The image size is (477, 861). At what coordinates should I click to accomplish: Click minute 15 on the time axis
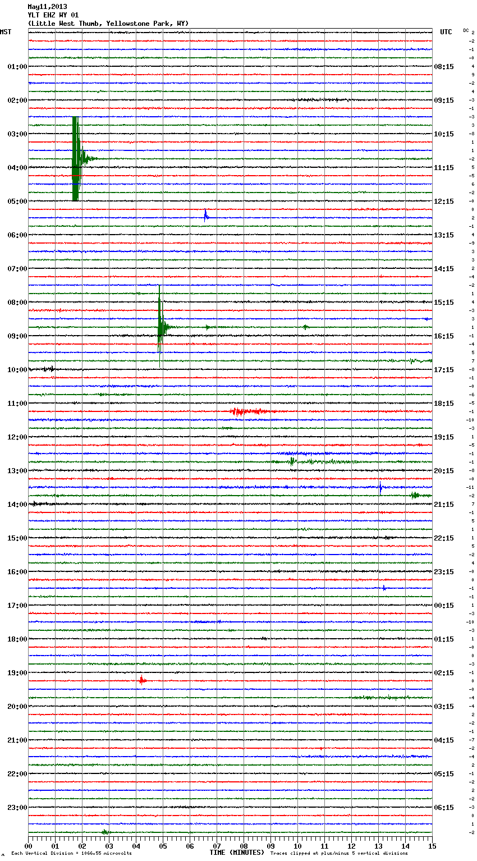tap(432, 846)
